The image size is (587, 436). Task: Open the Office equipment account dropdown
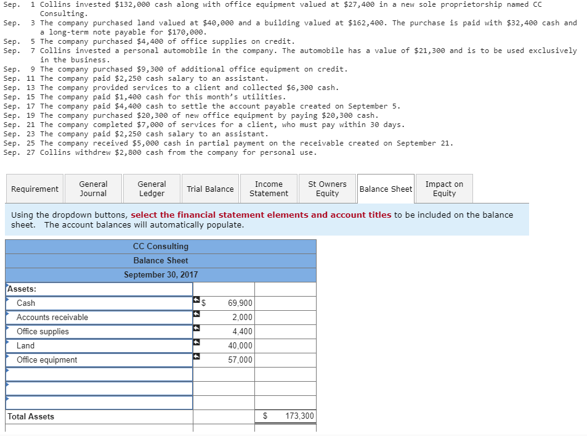click(7, 360)
